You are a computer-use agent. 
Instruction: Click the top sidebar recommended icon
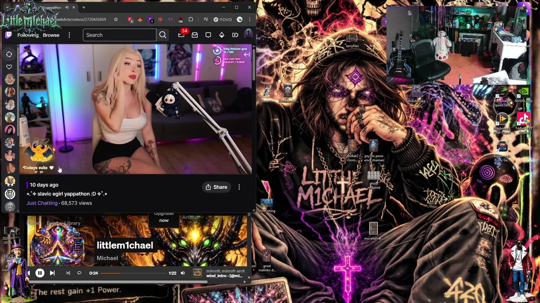9,54
